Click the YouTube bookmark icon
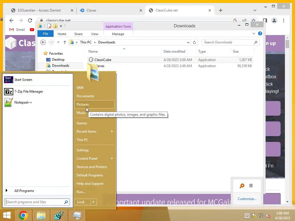The image size is (295, 221). (32, 30)
